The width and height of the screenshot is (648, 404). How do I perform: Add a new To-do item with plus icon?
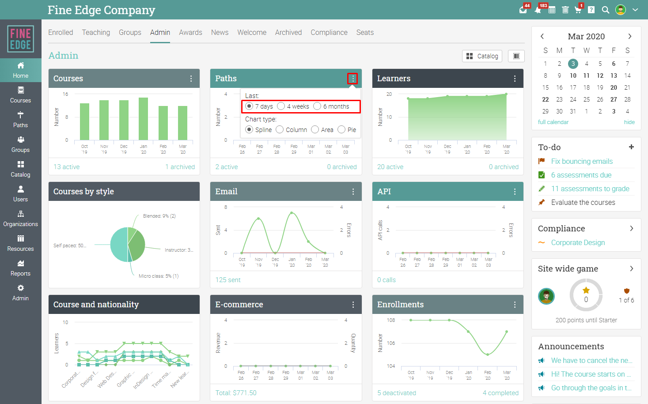pyautogui.click(x=631, y=147)
